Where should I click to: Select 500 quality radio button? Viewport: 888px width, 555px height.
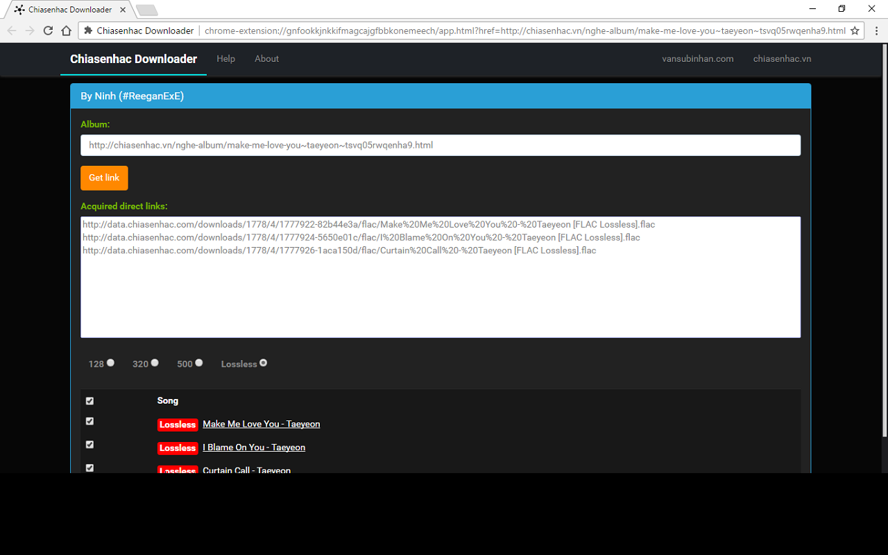pos(199,363)
